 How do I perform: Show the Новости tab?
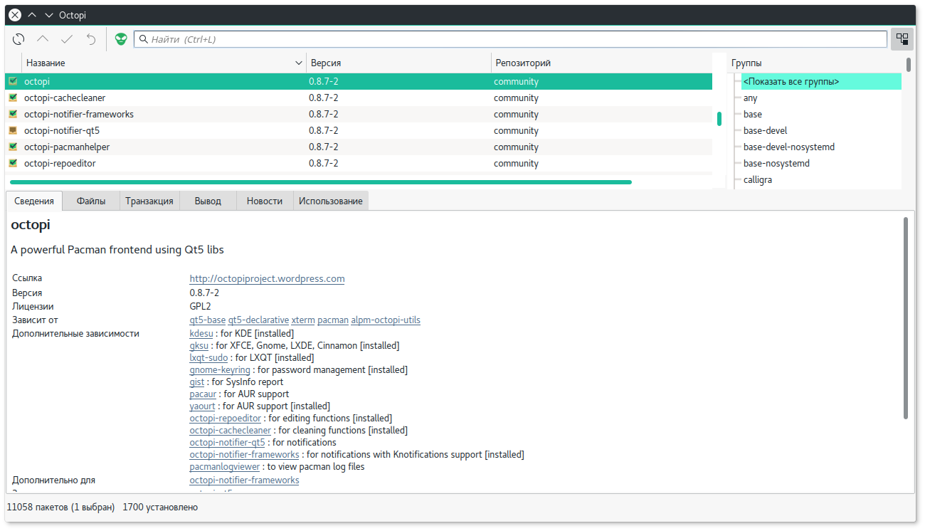265,201
